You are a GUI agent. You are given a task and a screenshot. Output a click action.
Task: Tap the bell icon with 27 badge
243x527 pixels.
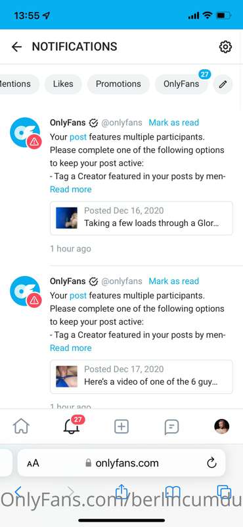pyautogui.click(x=72, y=426)
